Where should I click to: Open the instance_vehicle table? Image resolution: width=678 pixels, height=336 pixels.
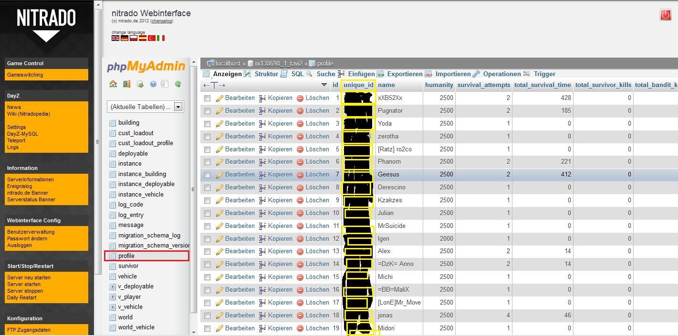(x=141, y=194)
